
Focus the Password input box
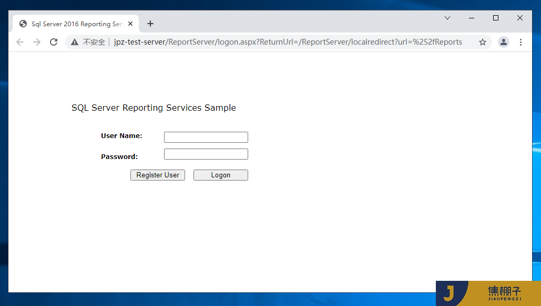[206, 154]
